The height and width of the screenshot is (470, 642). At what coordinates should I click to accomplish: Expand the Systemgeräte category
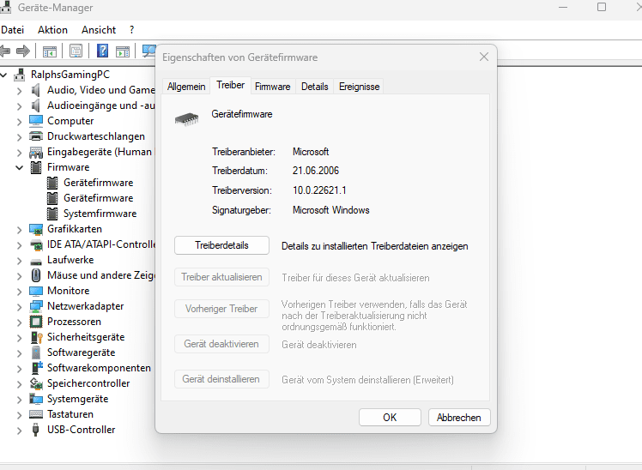tap(19, 400)
